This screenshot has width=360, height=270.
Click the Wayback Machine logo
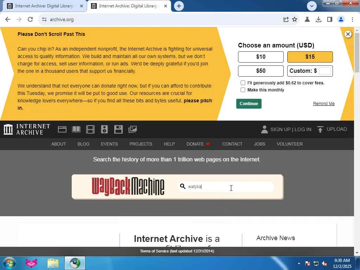(128, 186)
